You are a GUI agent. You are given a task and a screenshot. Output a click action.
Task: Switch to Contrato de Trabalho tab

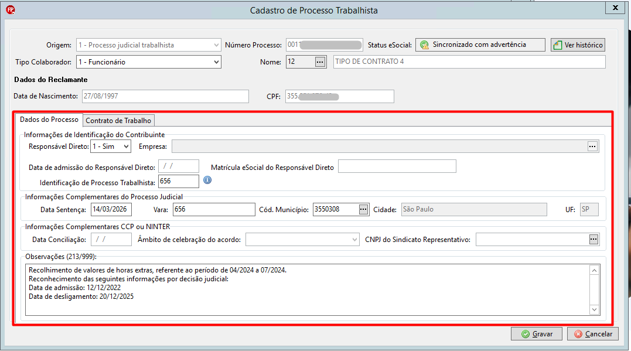[118, 120]
